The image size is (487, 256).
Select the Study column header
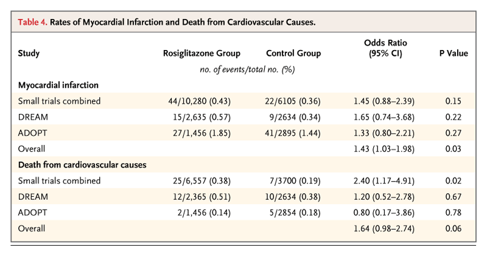pos(29,53)
